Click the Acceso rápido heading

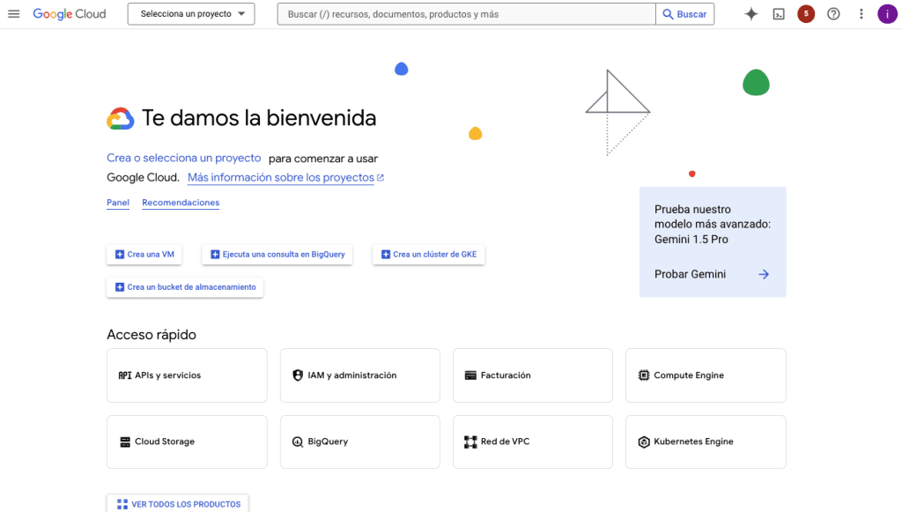152,335
